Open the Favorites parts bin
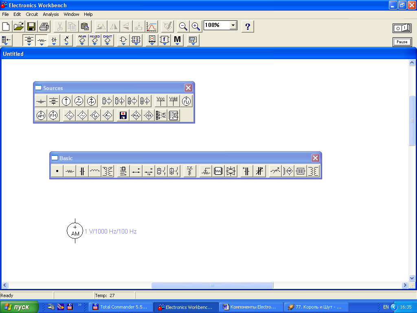This screenshot has width=417, height=313. click(6, 40)
